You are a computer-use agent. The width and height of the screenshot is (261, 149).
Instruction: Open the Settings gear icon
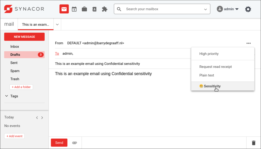[x=248, y=9]
